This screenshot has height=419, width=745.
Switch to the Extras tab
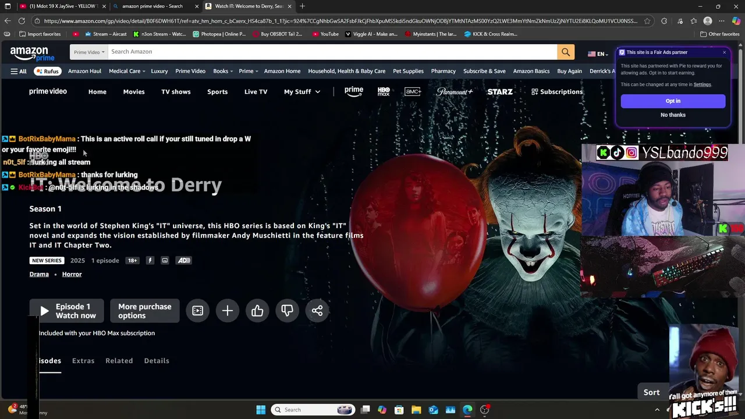pos(83,361)
